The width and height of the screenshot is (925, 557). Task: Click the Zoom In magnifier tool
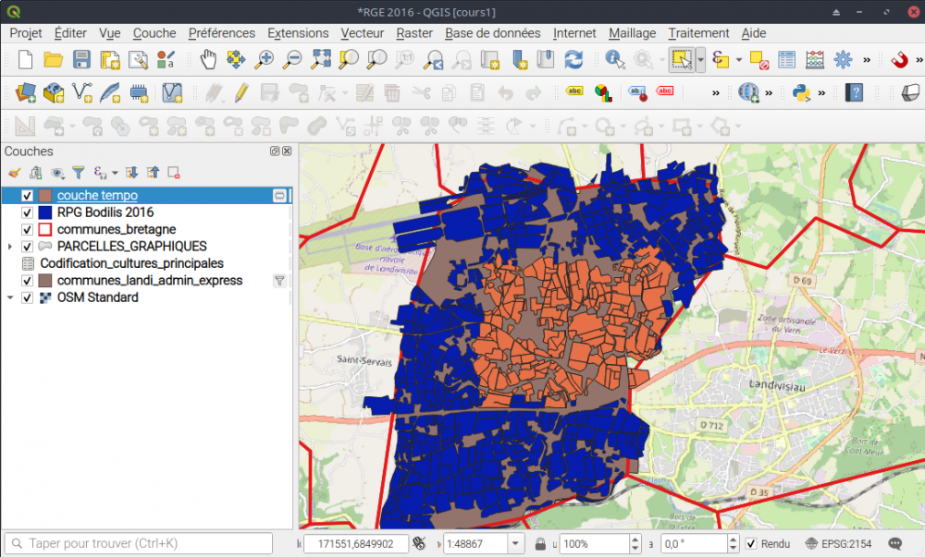(x=265, y=60)
